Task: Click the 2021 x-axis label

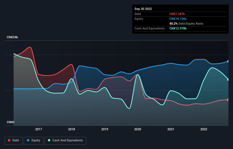Action: click(171, 129)
